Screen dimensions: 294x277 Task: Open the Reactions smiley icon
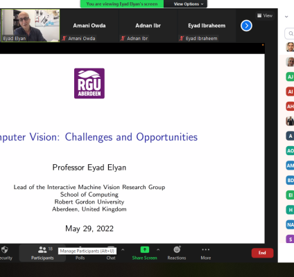(x=177, y=249)
